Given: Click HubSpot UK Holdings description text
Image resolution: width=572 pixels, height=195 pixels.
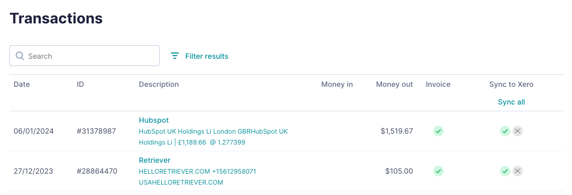Looking at the screenshot, I should click(x=213, y=137).
